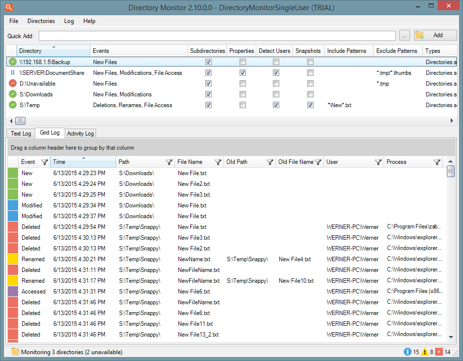Click the red unavailable icon for D:\Unavailable
The height and width of the screenshot is (361, 463).
point(13,83)
